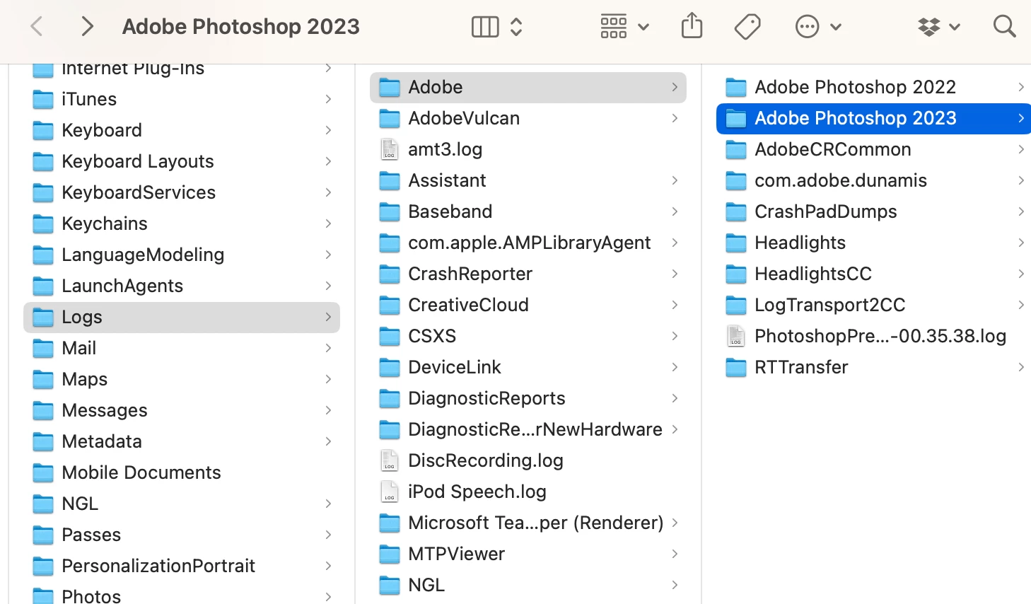Viewport: 1031px width, 604px height.
Task: Open the group-by grid dropdown
Action: (x=624, y=27)
